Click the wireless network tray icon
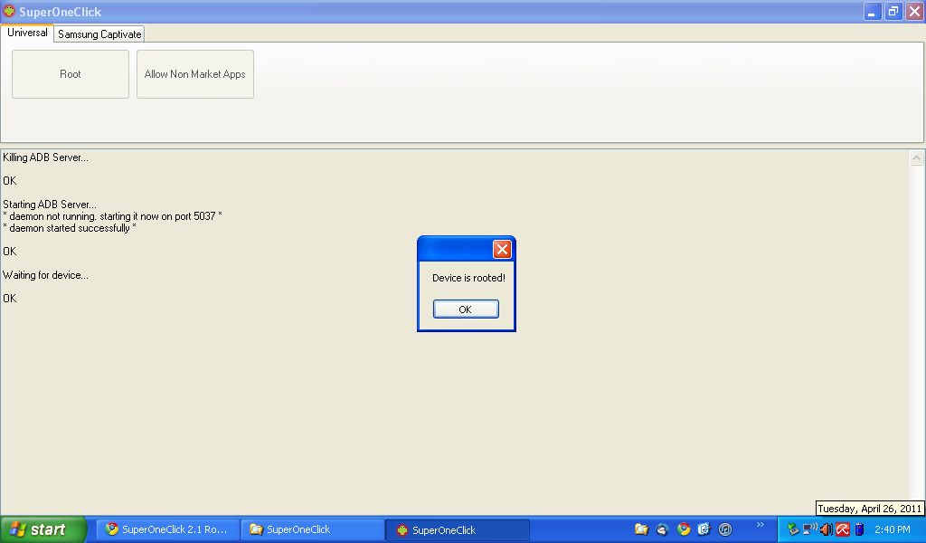Viewport: 926px width, 543px height. click(x=809, y=529)
